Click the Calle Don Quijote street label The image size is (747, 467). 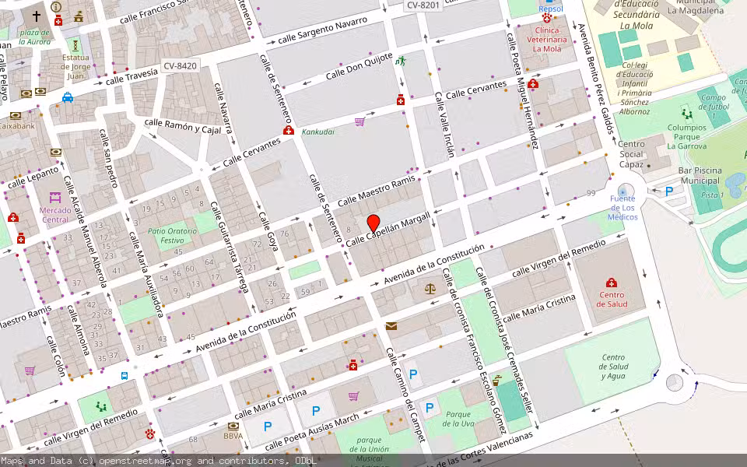point(359,66)
